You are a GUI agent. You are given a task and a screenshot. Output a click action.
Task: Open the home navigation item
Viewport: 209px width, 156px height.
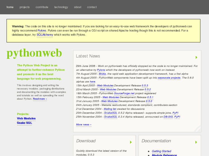coord(10,7)
